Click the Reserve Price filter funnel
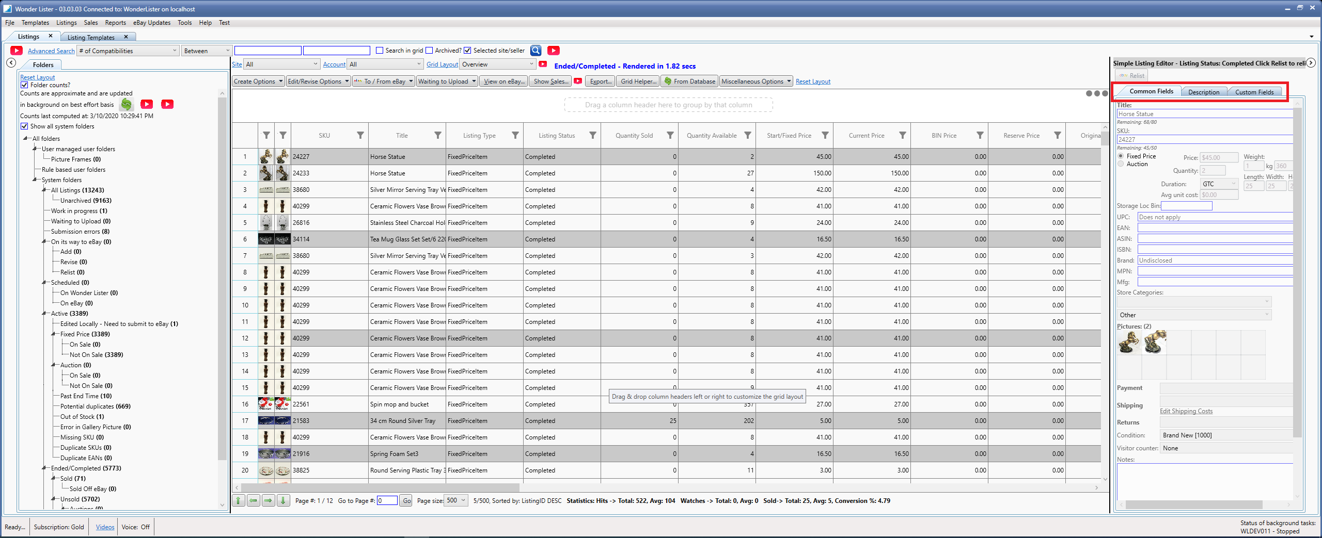1322x538 pixels. tap(1057, 135)
